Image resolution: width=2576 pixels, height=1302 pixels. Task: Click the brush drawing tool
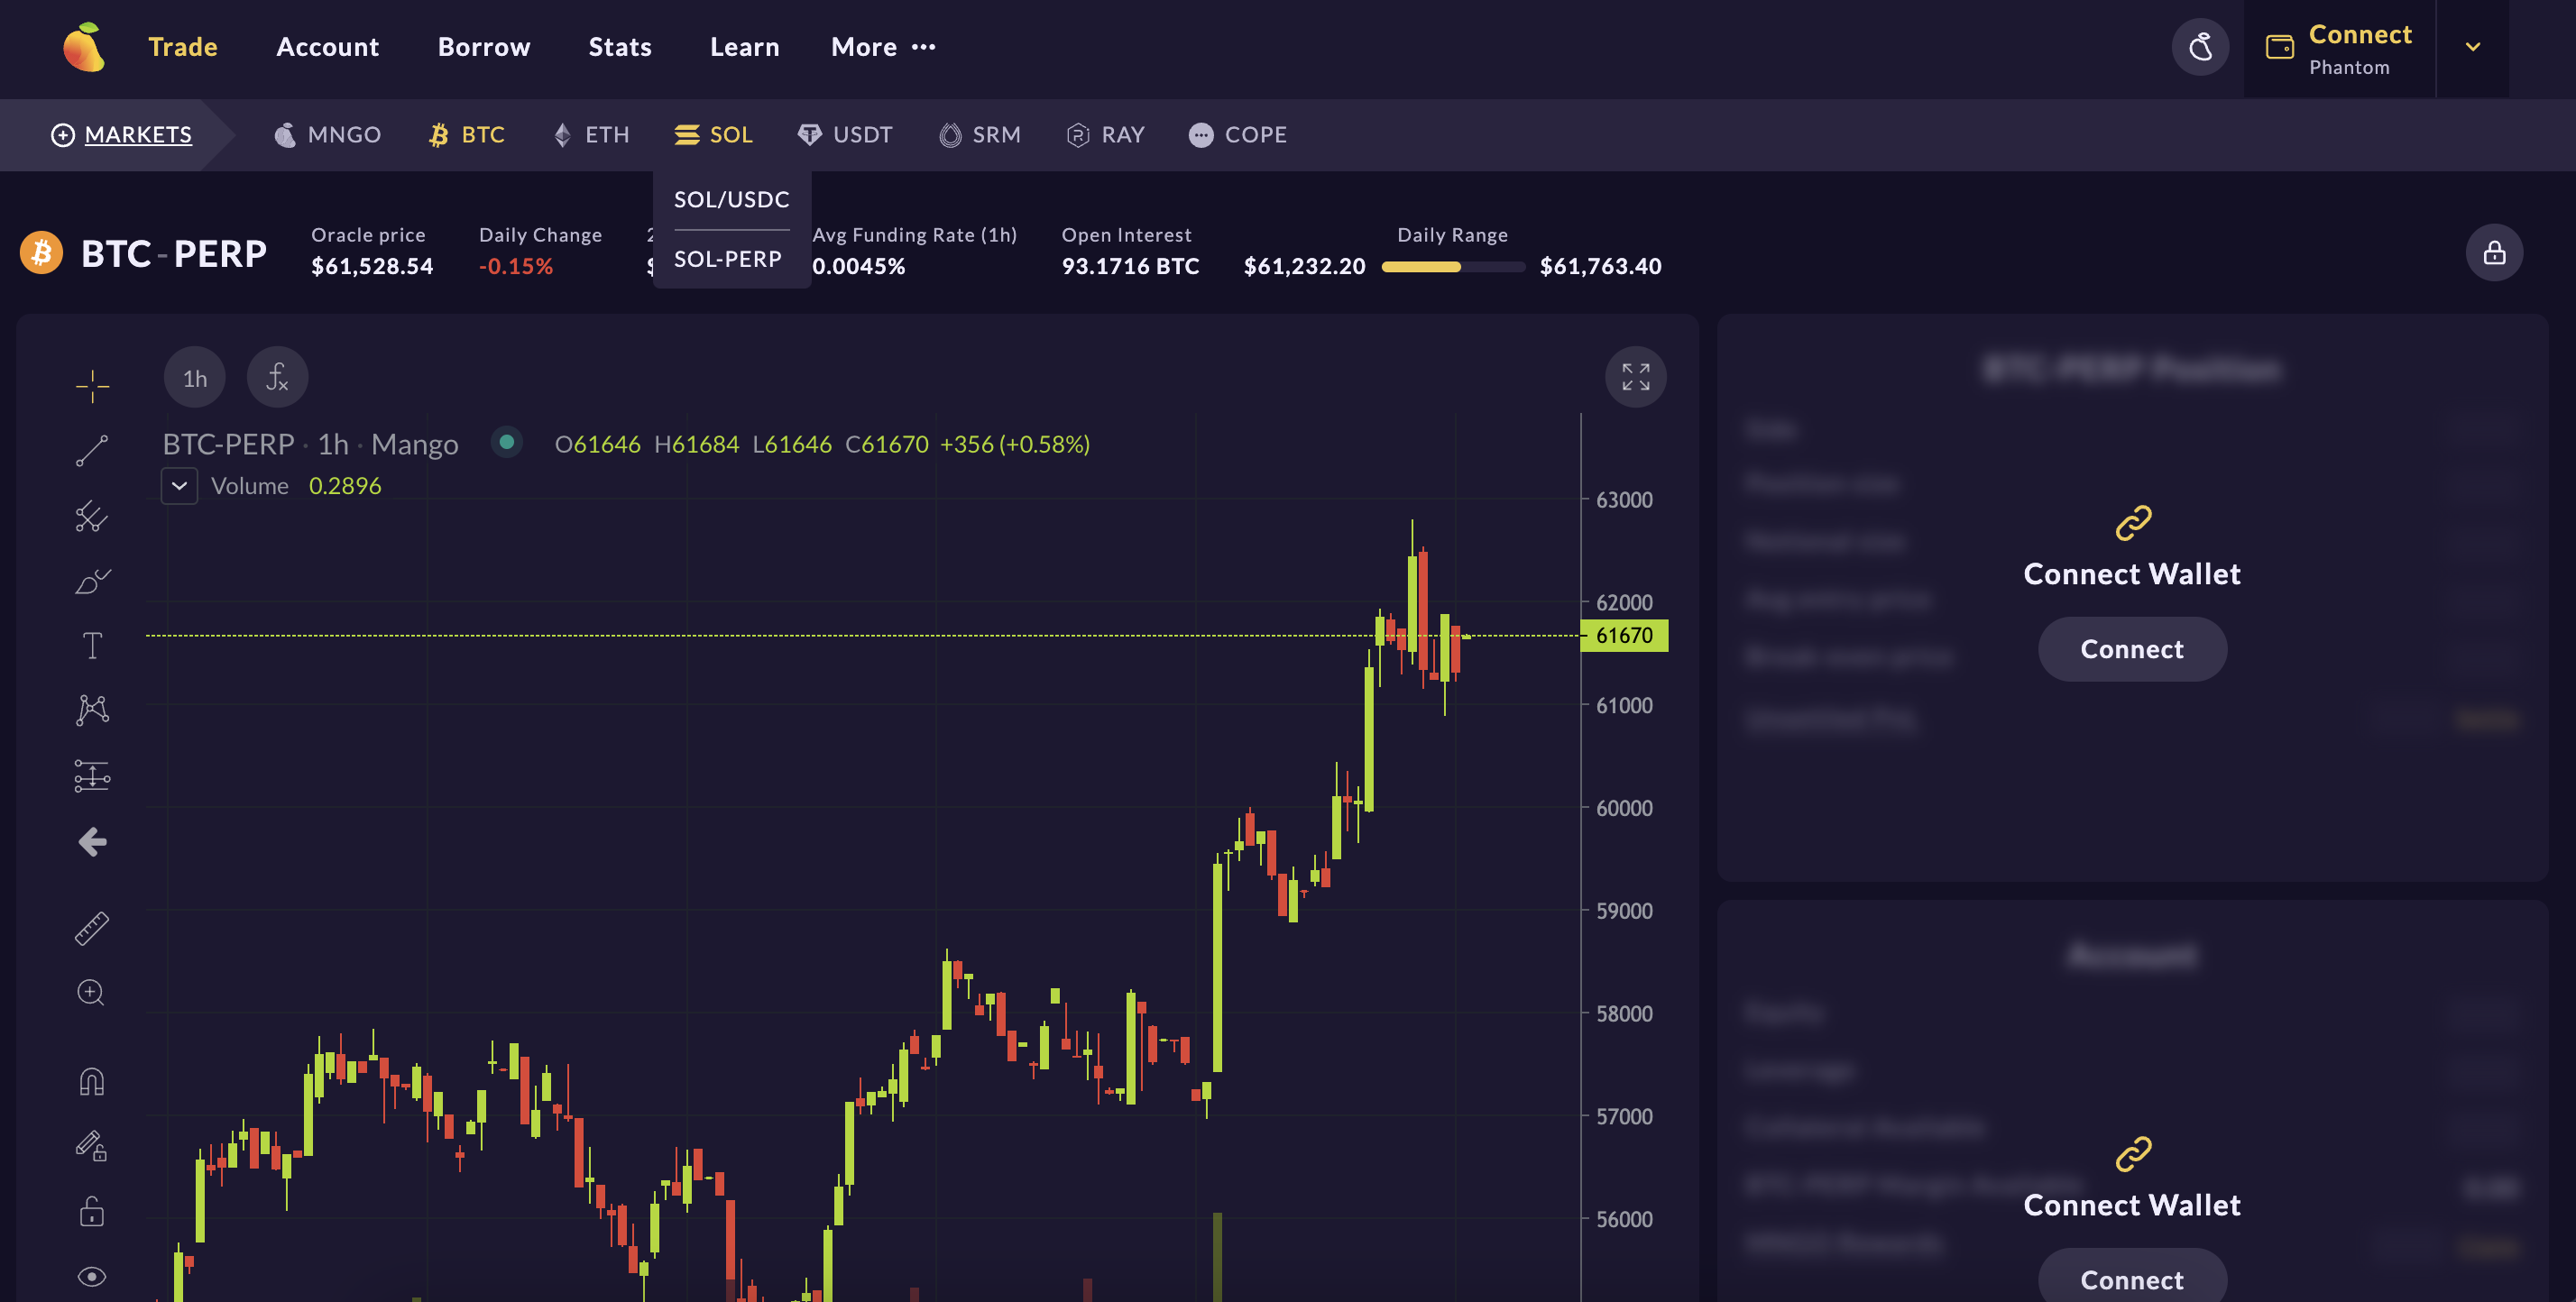(92, 581)
